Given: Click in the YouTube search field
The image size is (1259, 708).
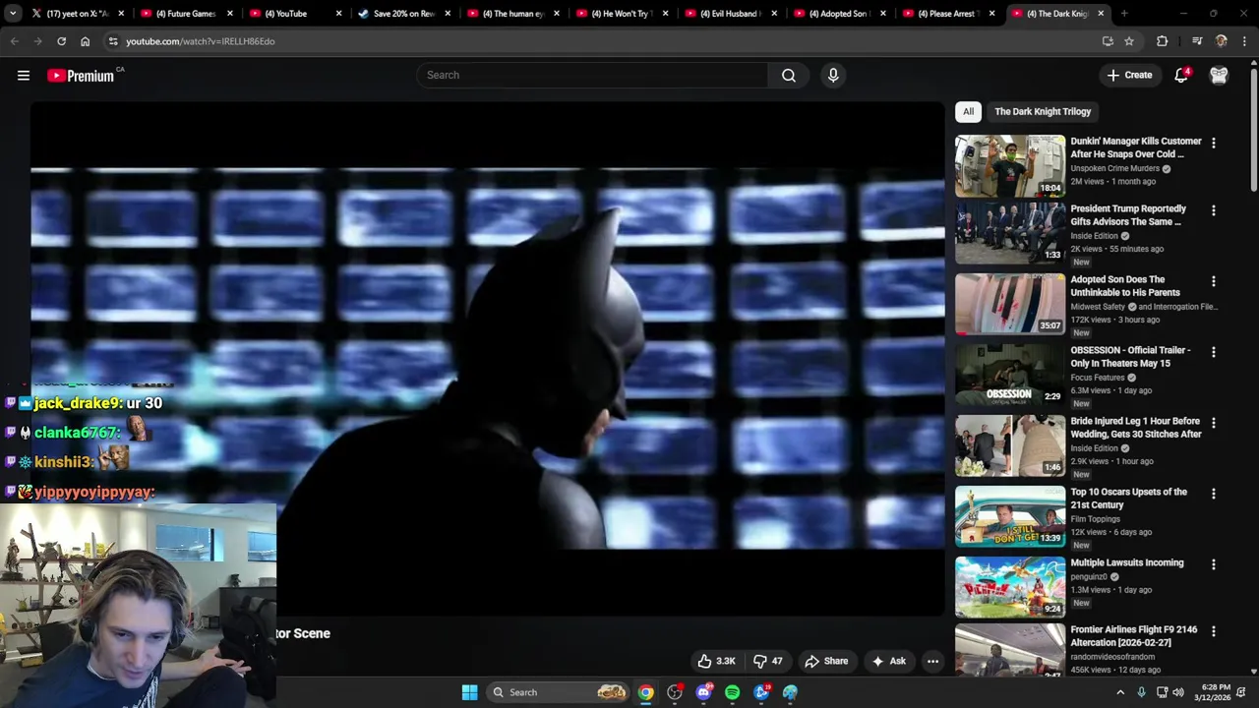Looking at the screenshot, I should [592, 75].
